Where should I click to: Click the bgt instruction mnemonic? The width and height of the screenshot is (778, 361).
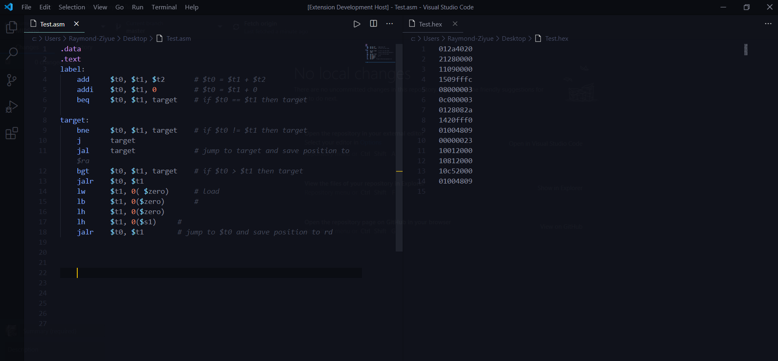83,171
